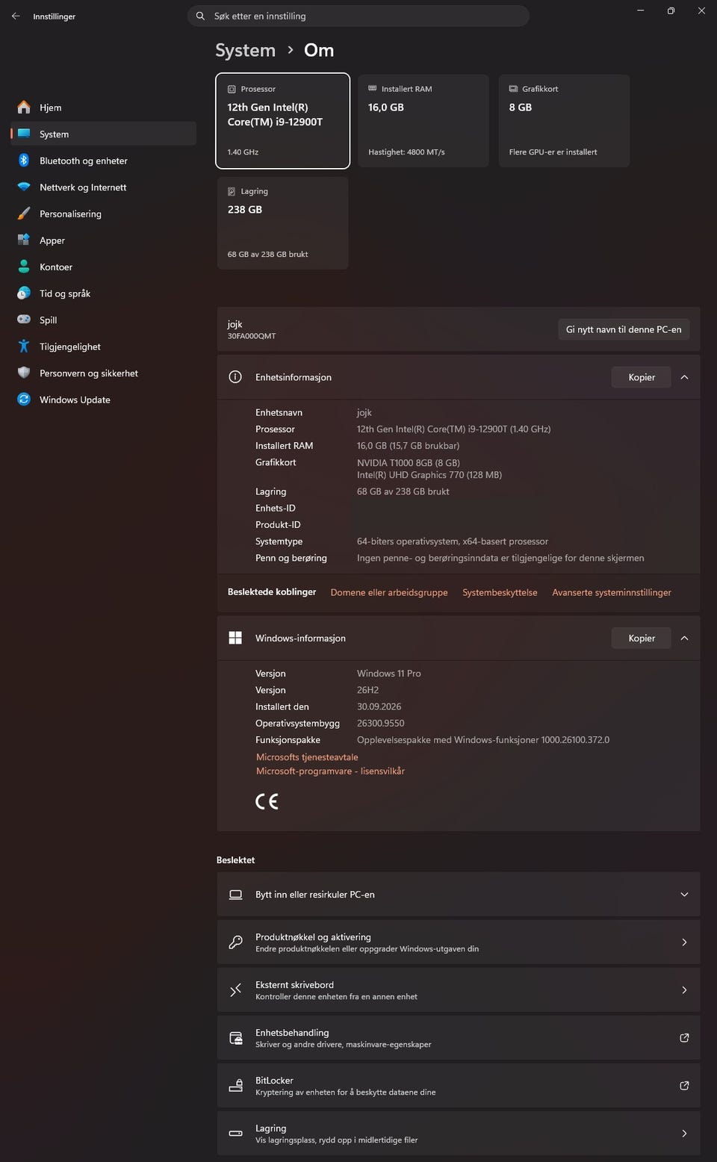Click the Bluetooth og enheter icon
Viewport: 717px width, 1162px height.
[x=24, y=161]
